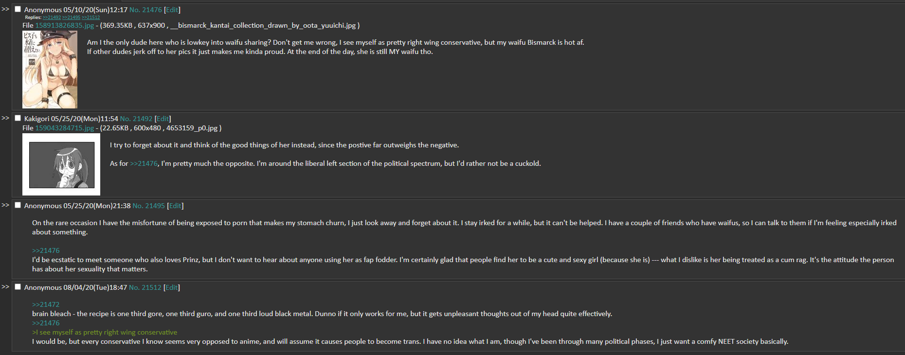Select the checkbox on Kakigori's post 21492
The width and height of the screenshot is (905, 355).
(18, 118)
